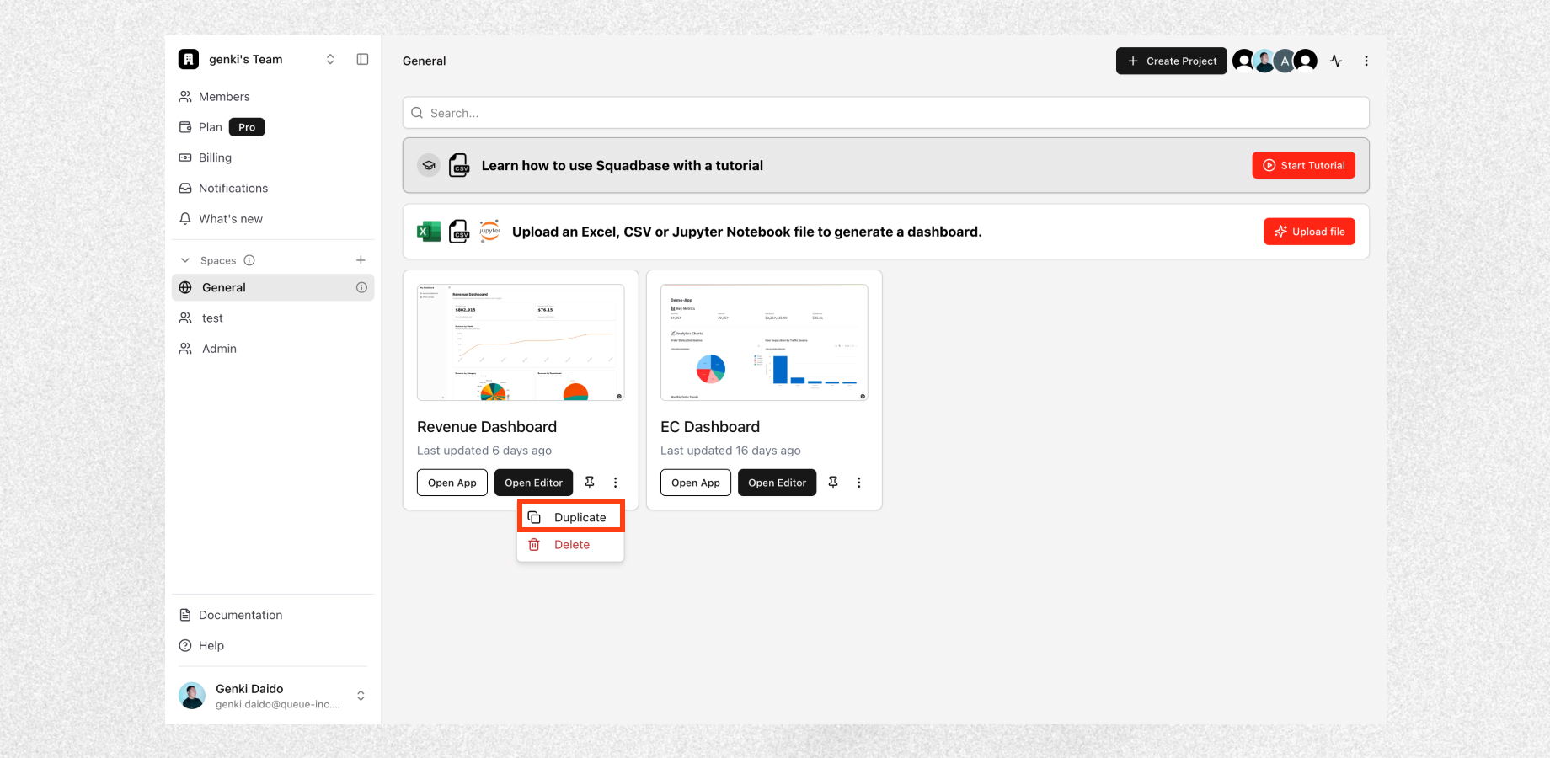Click the graduation cap tutorial icon
This screenshot has width=1550, height=758.
pyautogui.click(x=429, y=166)
